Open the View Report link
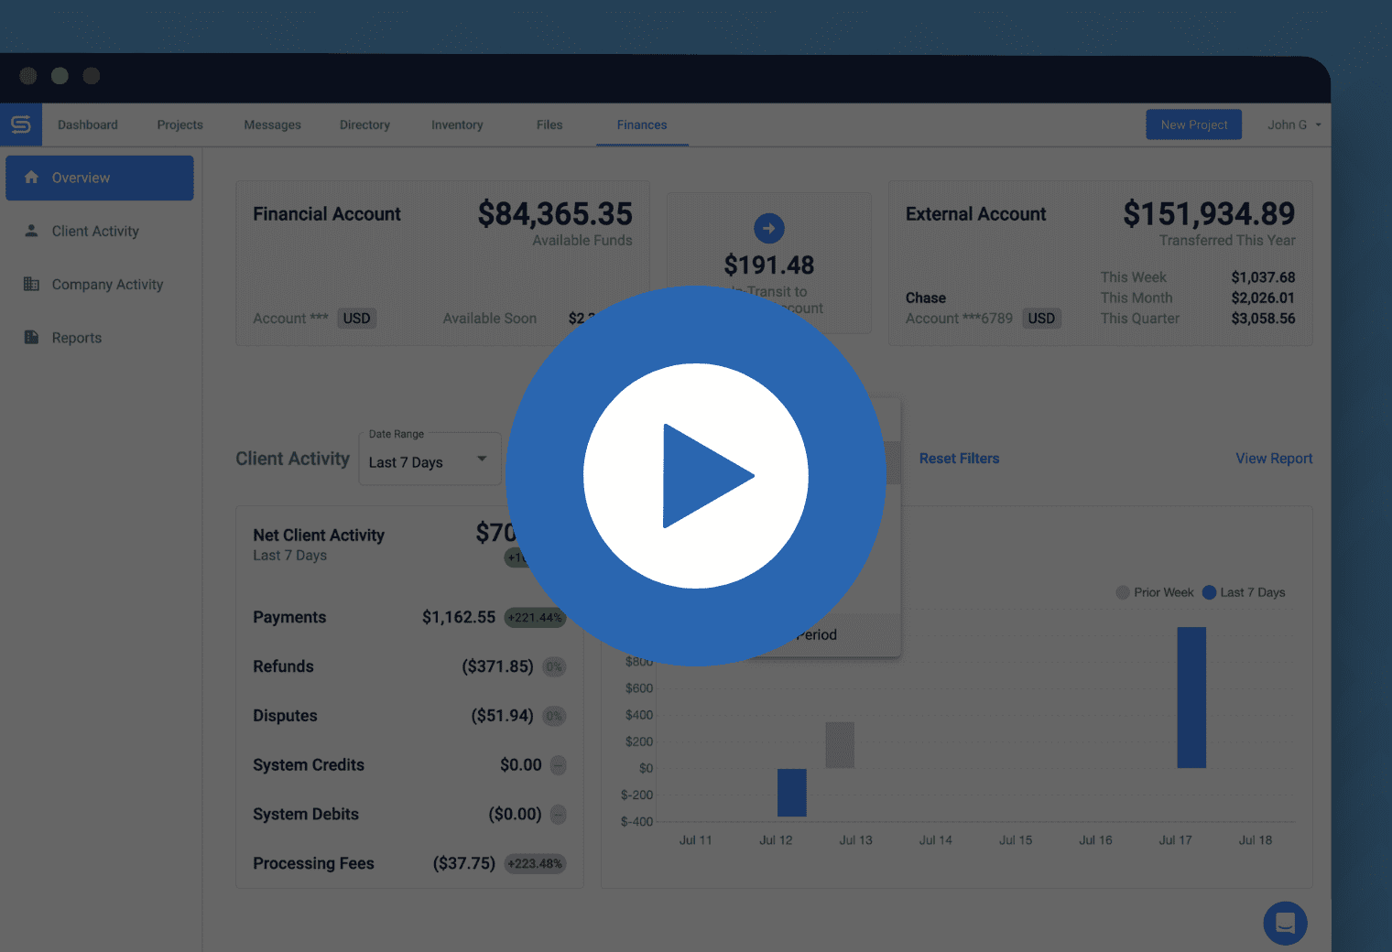Viewport: 1392px width, 952px height. [x=1274, y=459]
